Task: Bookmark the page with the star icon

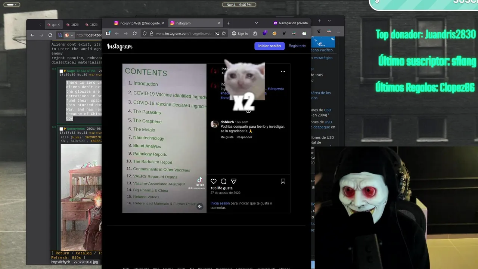Action: (x=224, y=33)
